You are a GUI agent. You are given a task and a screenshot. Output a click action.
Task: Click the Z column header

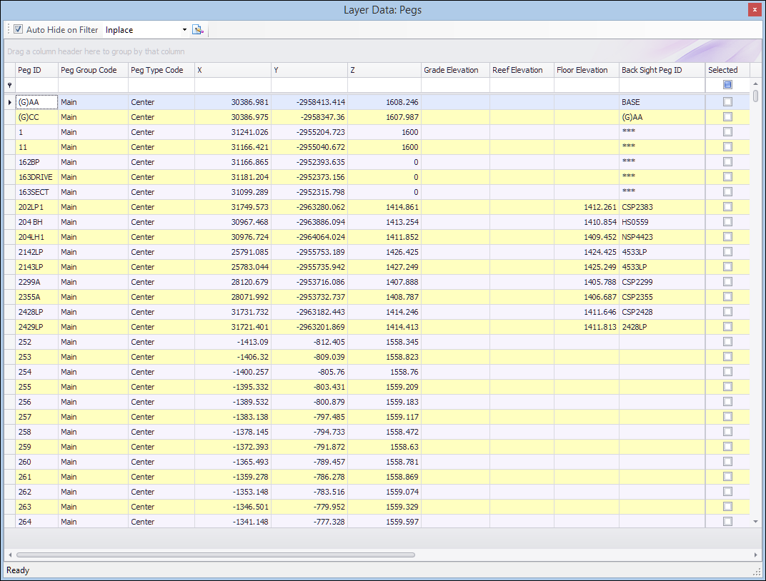pos(384,70)
